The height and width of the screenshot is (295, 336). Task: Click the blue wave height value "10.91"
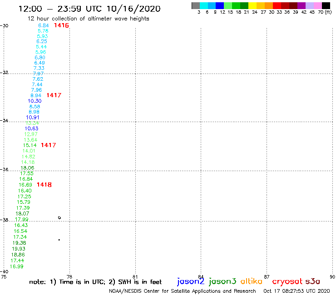33,118
